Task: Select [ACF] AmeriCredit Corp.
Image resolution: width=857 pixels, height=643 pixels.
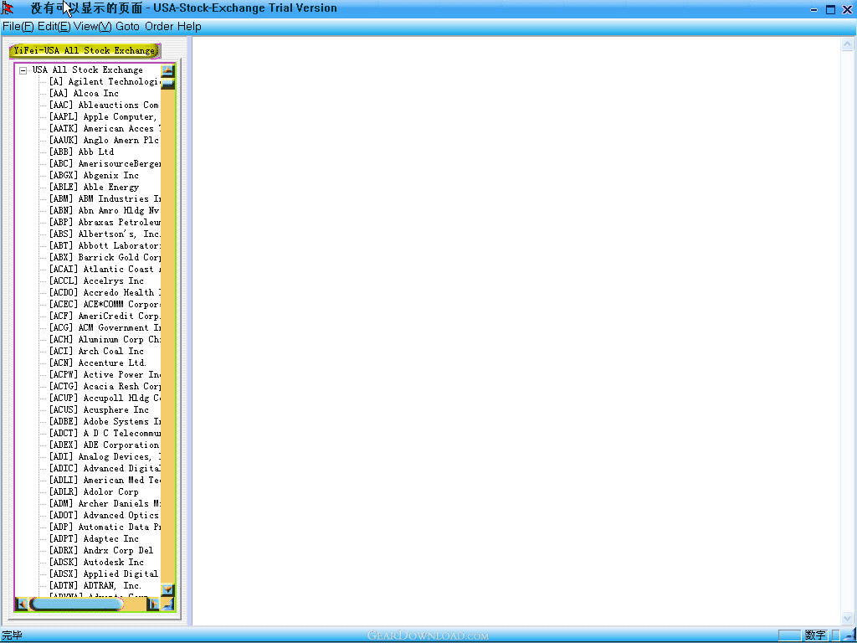Action: click(x=105, y=316)
